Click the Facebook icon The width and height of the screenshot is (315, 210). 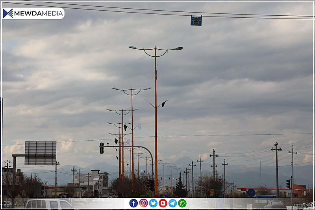(133, 203)
